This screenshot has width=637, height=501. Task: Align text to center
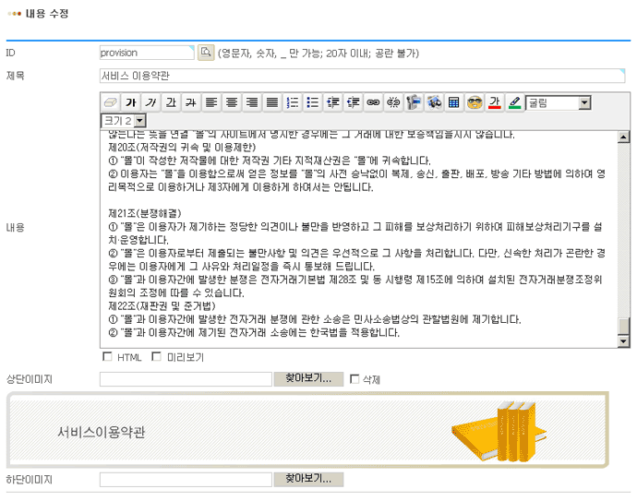click(231, 101)
